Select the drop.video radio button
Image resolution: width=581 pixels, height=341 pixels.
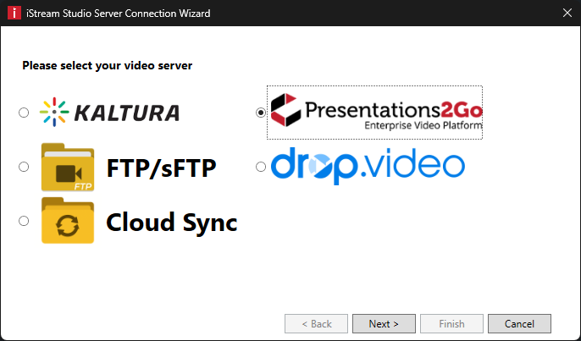[261, 167]
